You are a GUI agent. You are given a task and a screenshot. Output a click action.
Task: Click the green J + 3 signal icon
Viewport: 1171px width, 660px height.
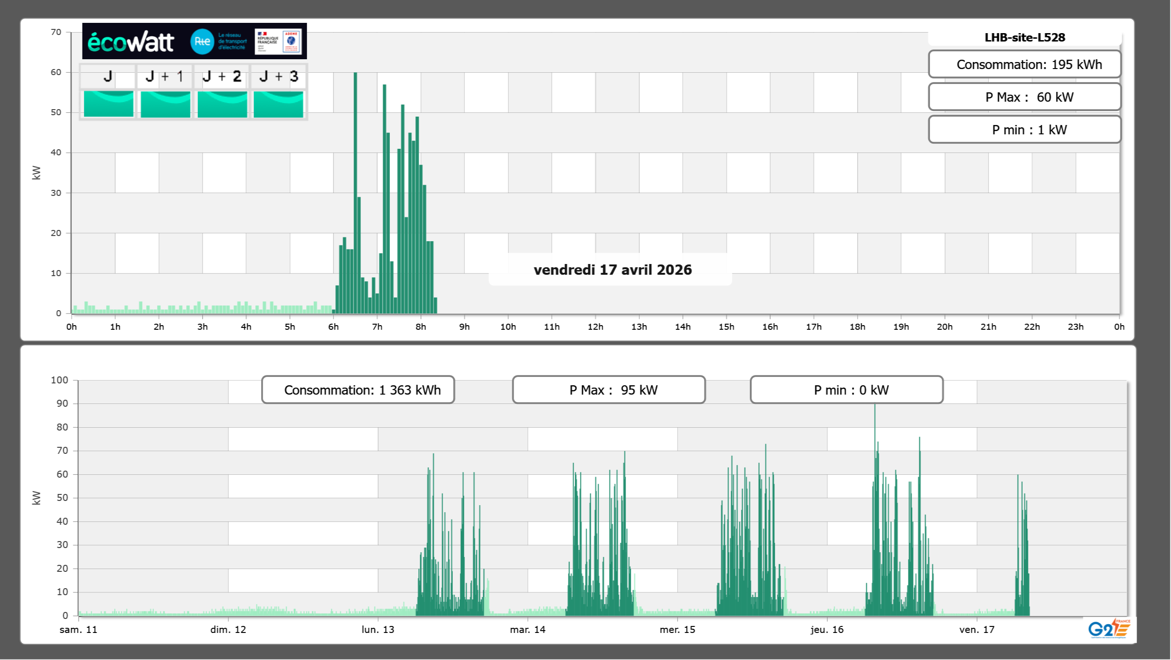point(278,104)
